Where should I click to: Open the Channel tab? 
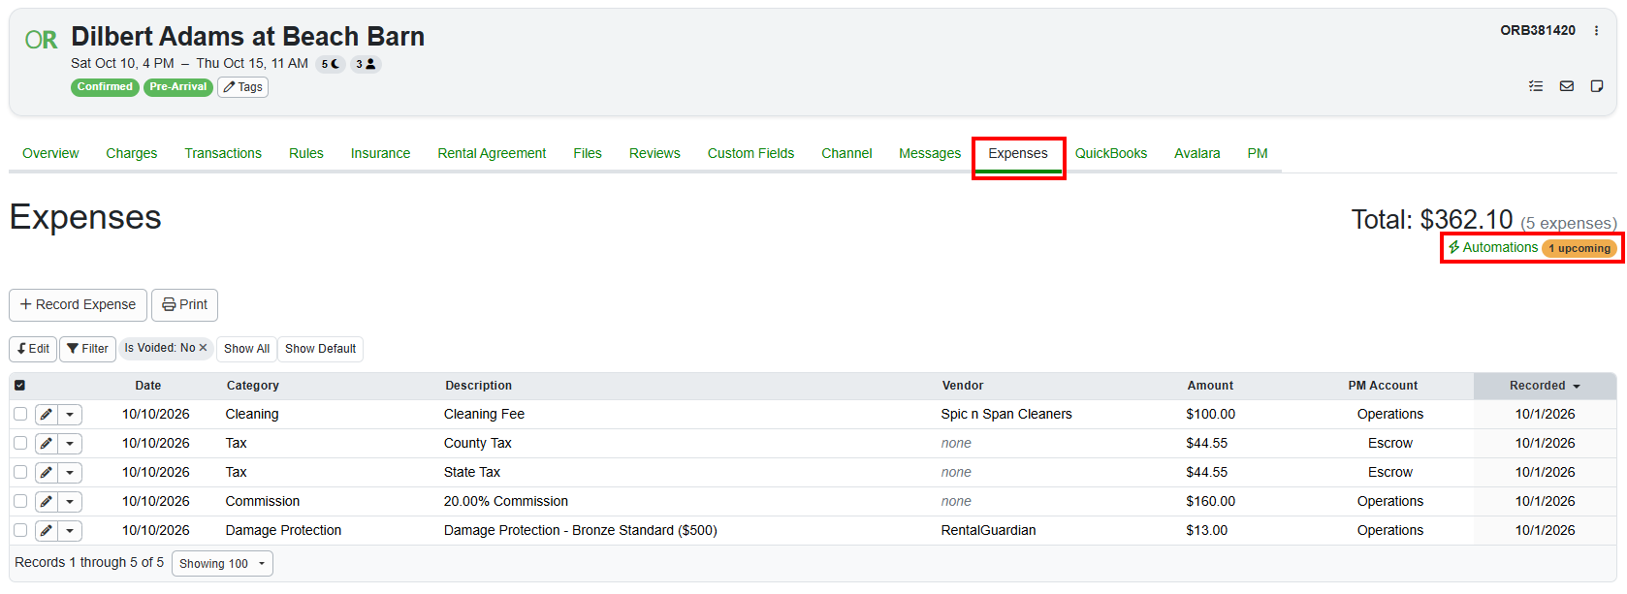tap(846, 153)
